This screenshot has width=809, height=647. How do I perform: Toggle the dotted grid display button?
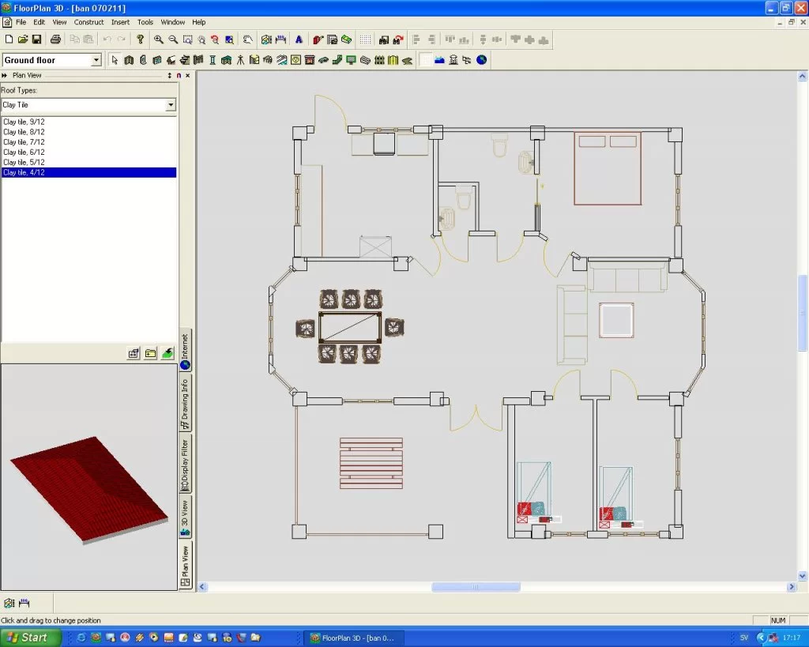coord(365,39)
